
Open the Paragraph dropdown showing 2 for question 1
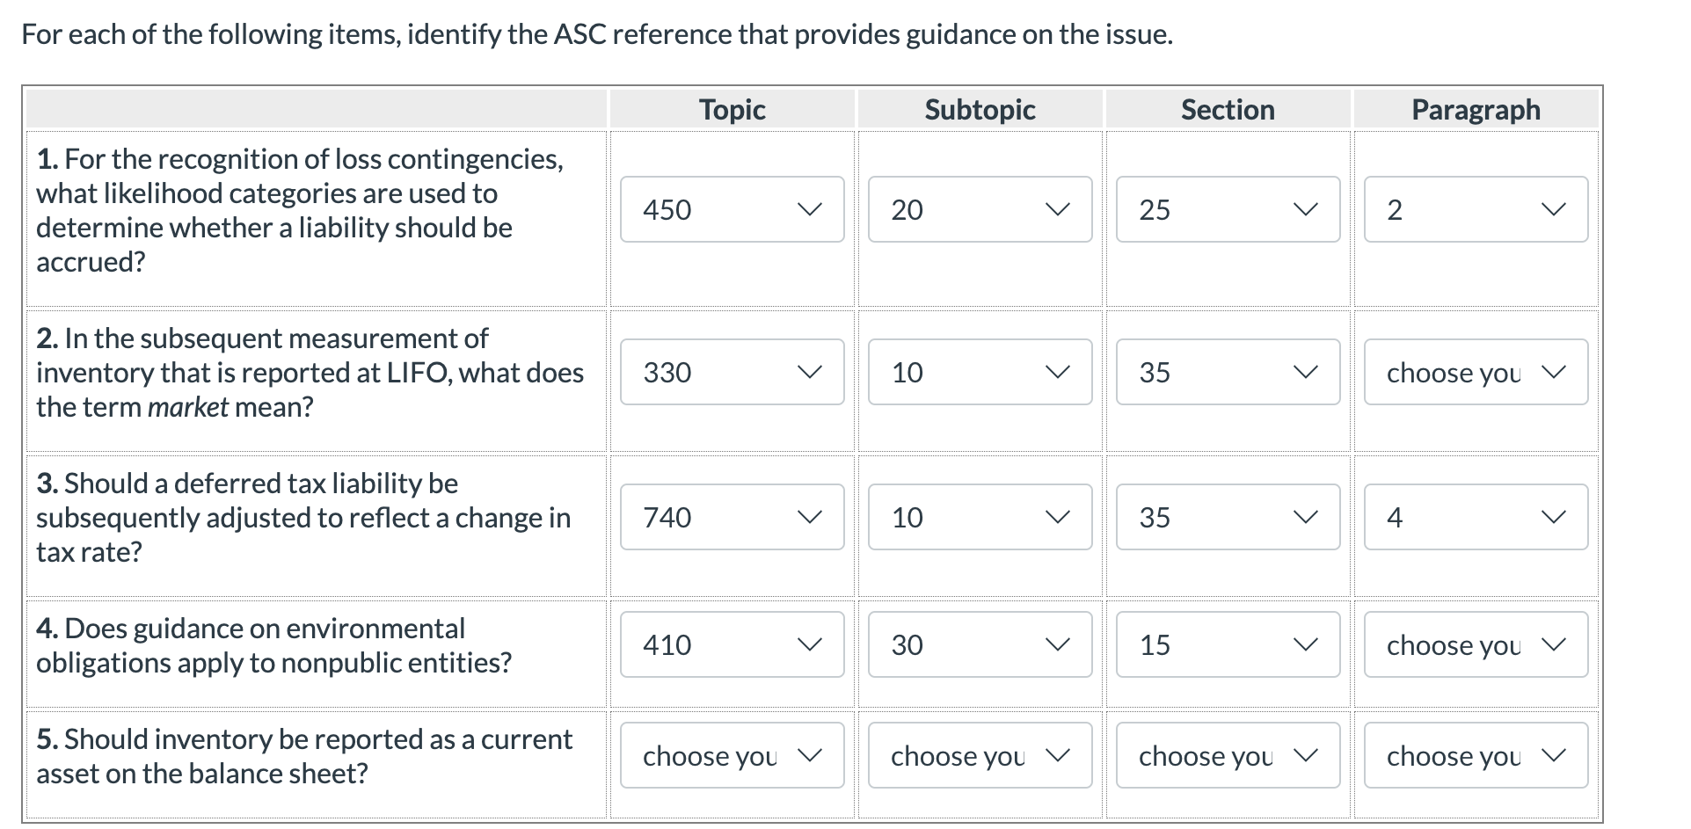coord(1475,209)
